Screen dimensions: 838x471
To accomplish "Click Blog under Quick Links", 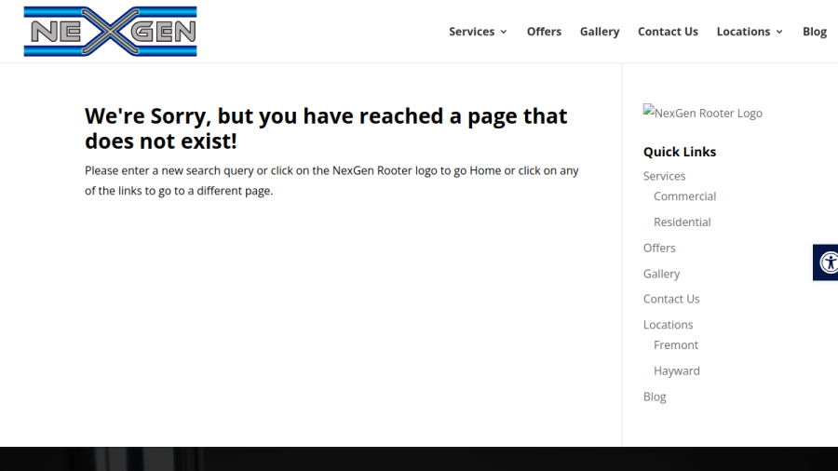I will [655, 397].
